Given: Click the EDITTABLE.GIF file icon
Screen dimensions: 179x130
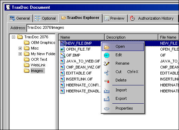Looking at the screenshot, I should 62,73.
